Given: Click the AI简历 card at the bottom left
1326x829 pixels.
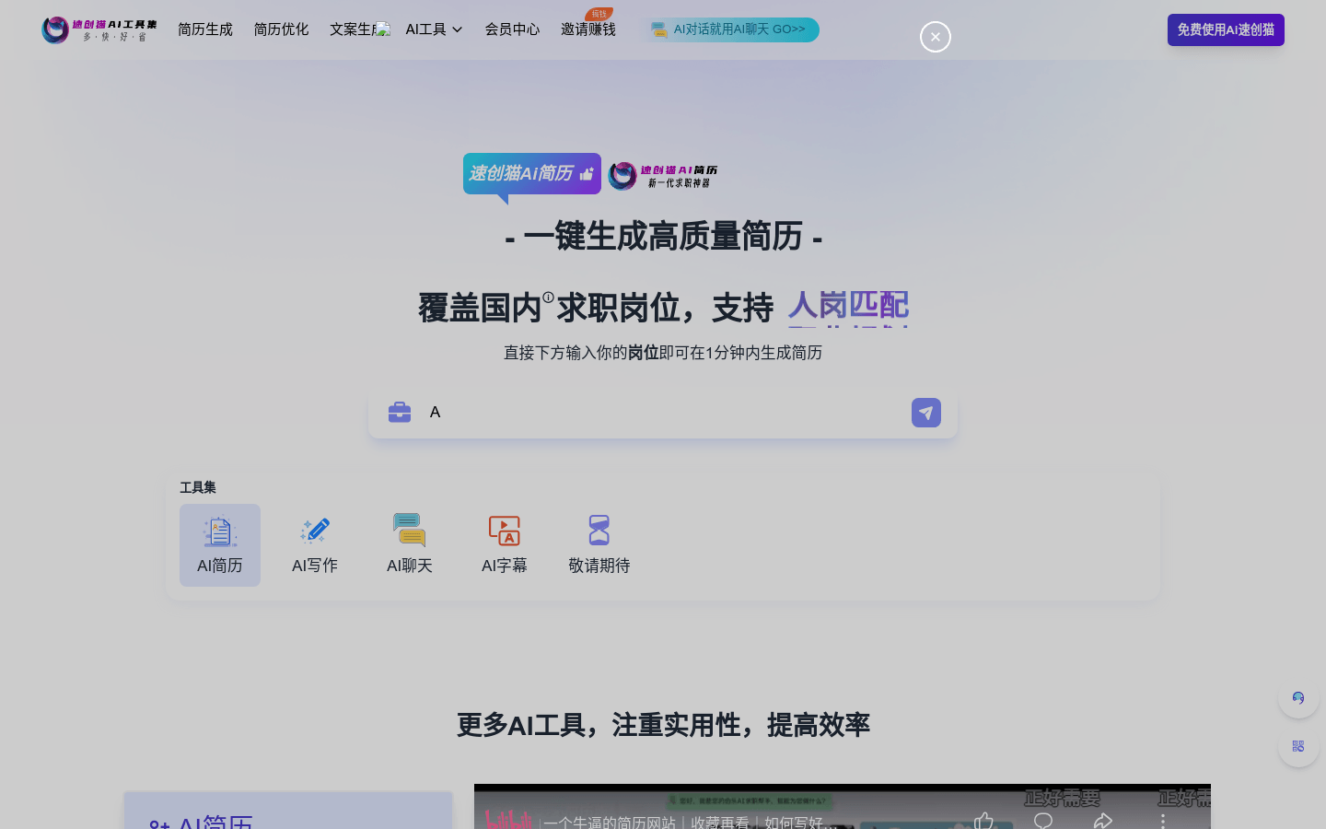Looking at the screenshot, I should click(288, 811).
